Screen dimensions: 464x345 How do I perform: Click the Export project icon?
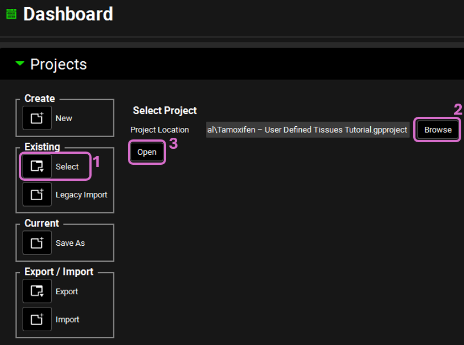point(37,292)
